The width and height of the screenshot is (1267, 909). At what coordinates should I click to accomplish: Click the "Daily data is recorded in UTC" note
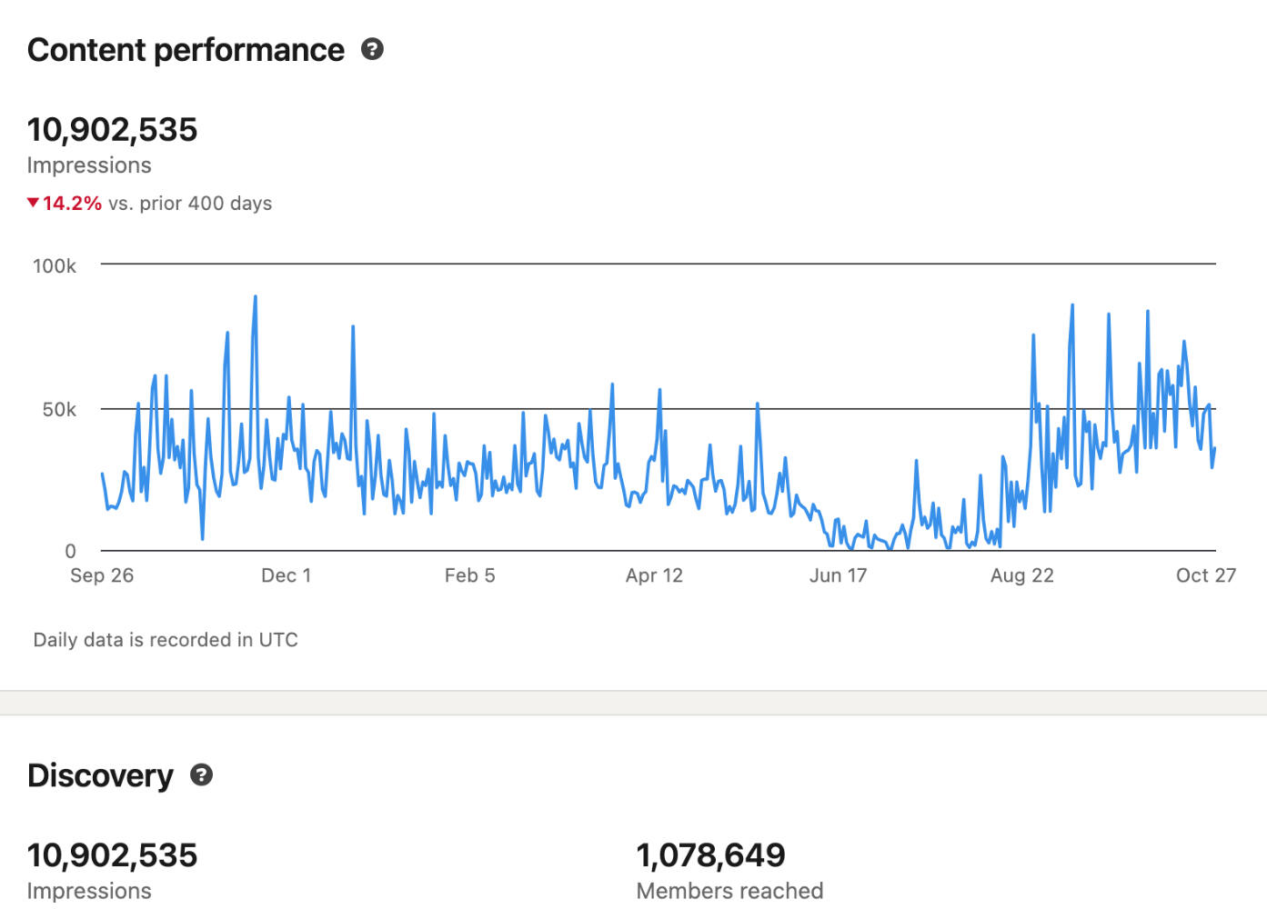click(166, 640)
